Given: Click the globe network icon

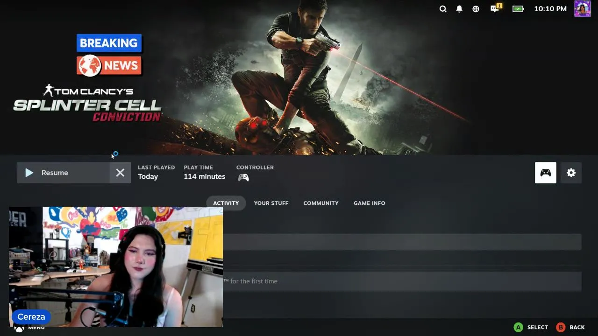Looking at the screenshot, I should pyautogui.click(x=476, y=9).
